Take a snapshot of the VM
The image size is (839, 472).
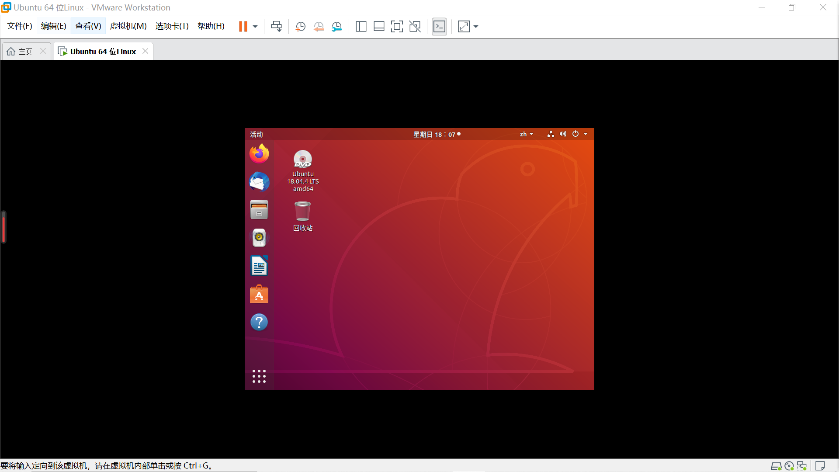tap(300, 27)
